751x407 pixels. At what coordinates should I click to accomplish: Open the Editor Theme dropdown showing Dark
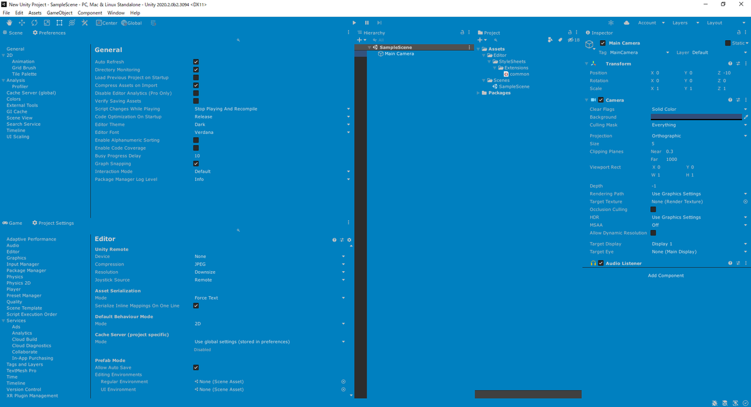[272, 125]
